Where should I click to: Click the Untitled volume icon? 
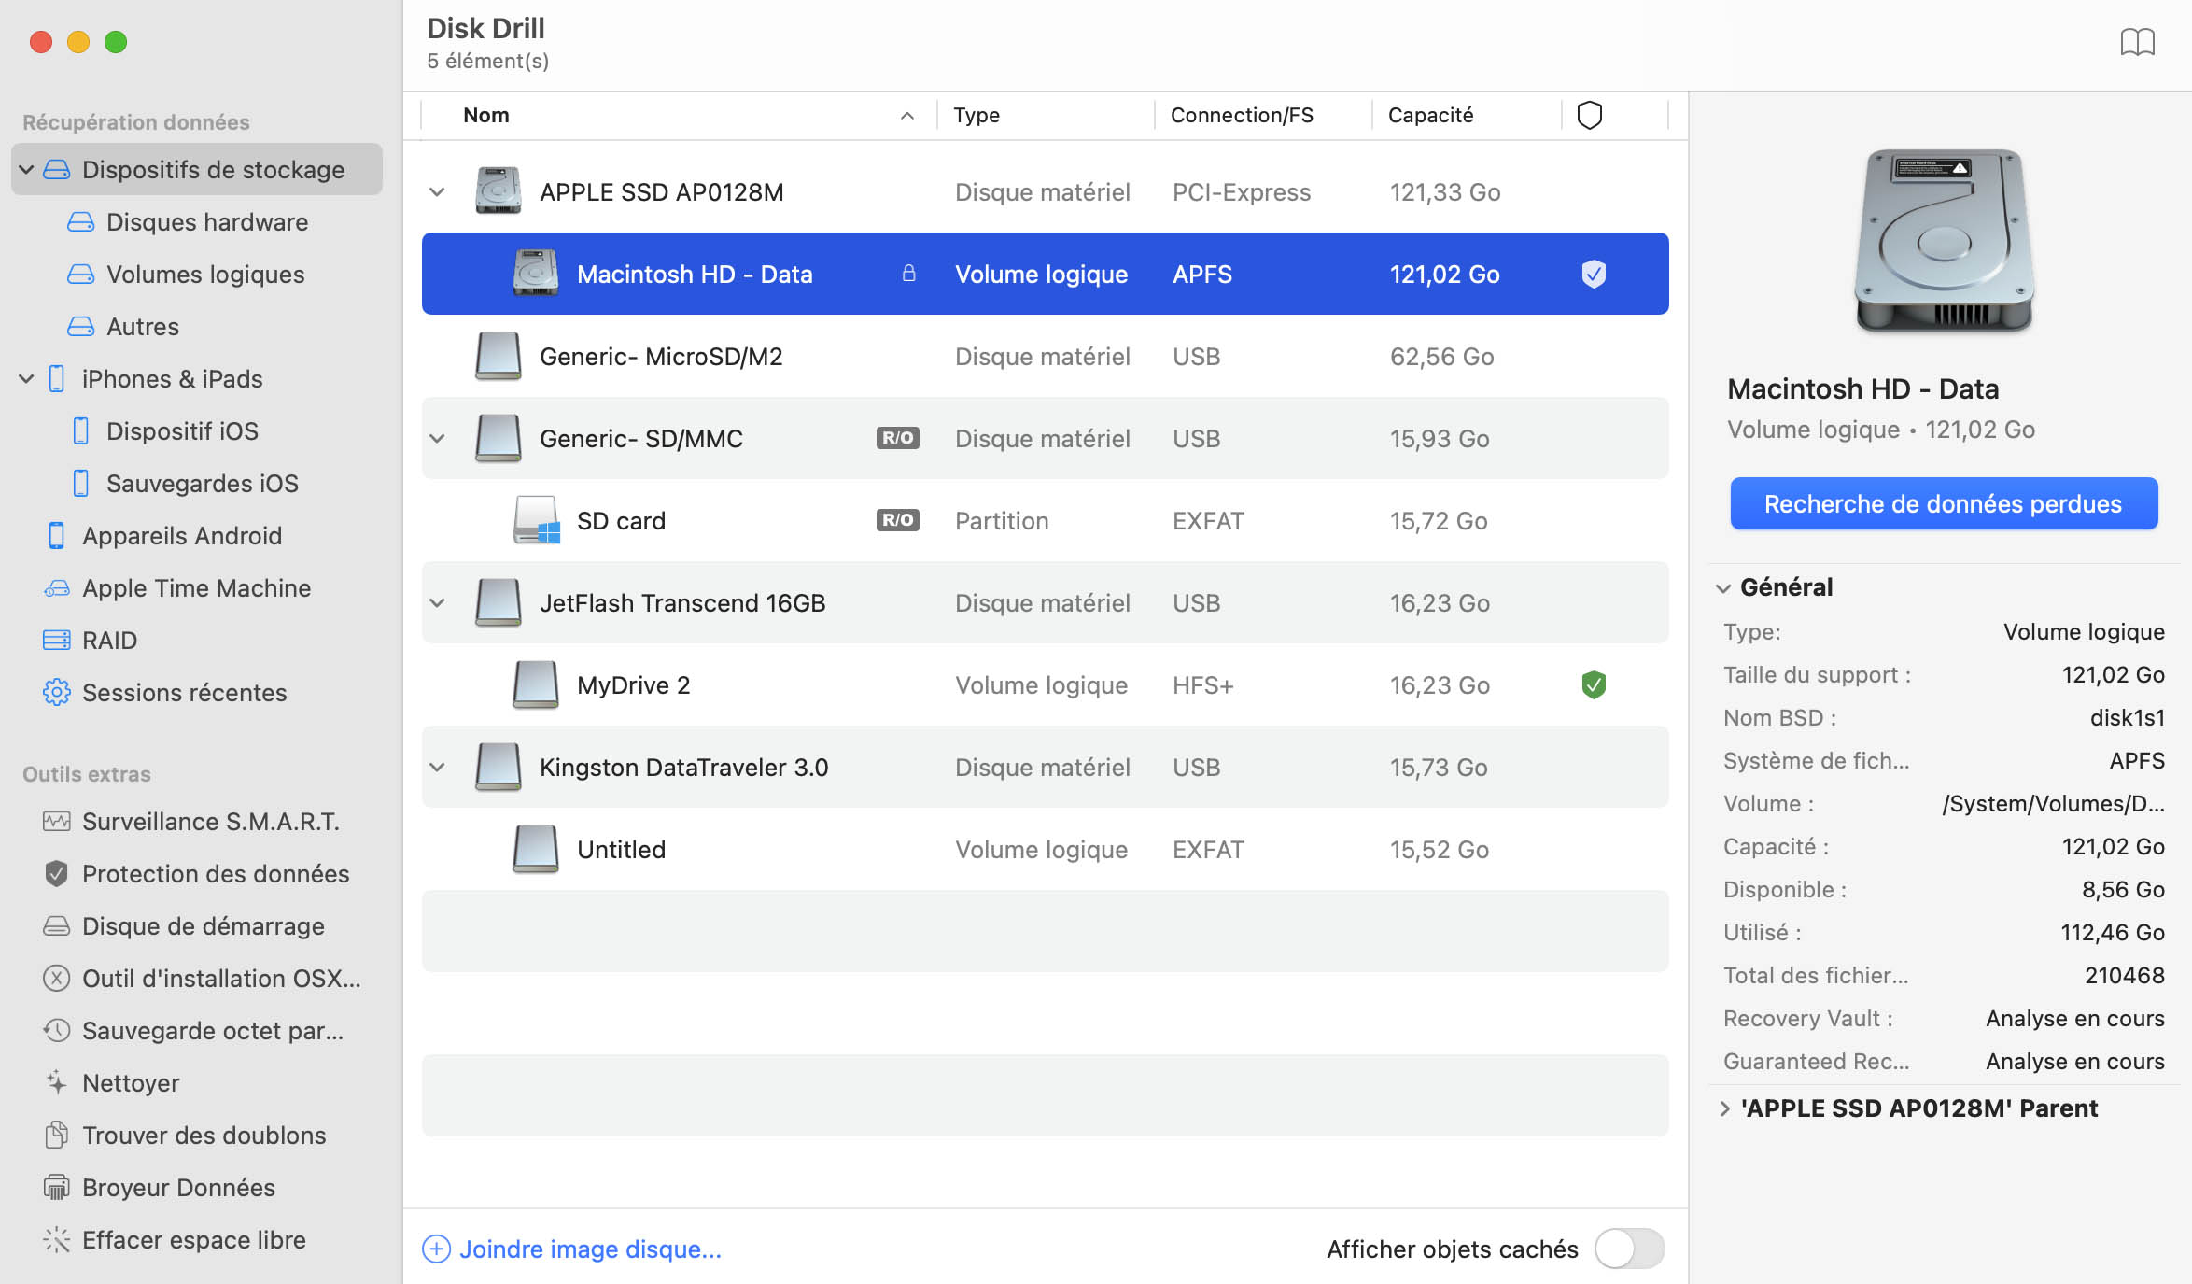[x=536, y=849]
